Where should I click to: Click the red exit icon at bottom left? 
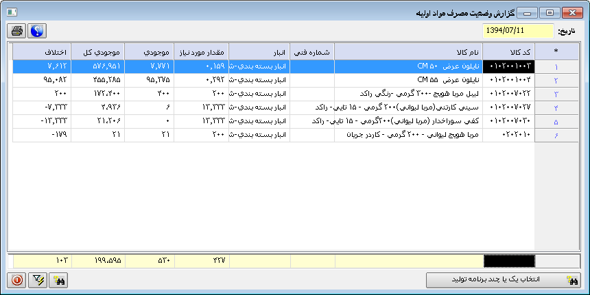[x=16, y=280]
